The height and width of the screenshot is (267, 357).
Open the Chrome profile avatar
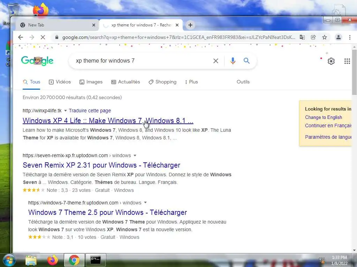(338, 37)
